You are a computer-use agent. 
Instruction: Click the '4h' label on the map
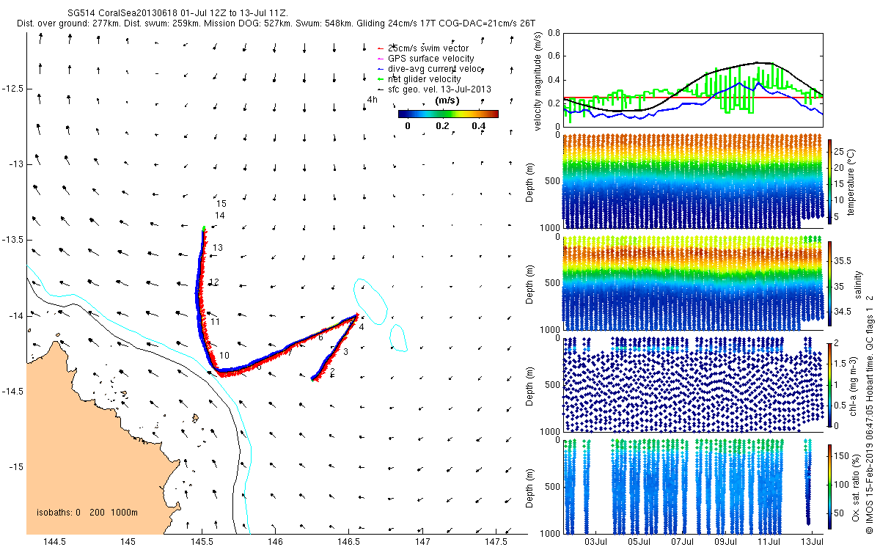[372, 100]
